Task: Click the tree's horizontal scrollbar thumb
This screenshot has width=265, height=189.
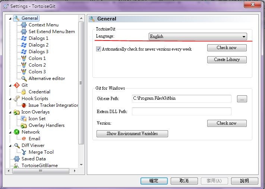Action: click(x=41, y=171)
